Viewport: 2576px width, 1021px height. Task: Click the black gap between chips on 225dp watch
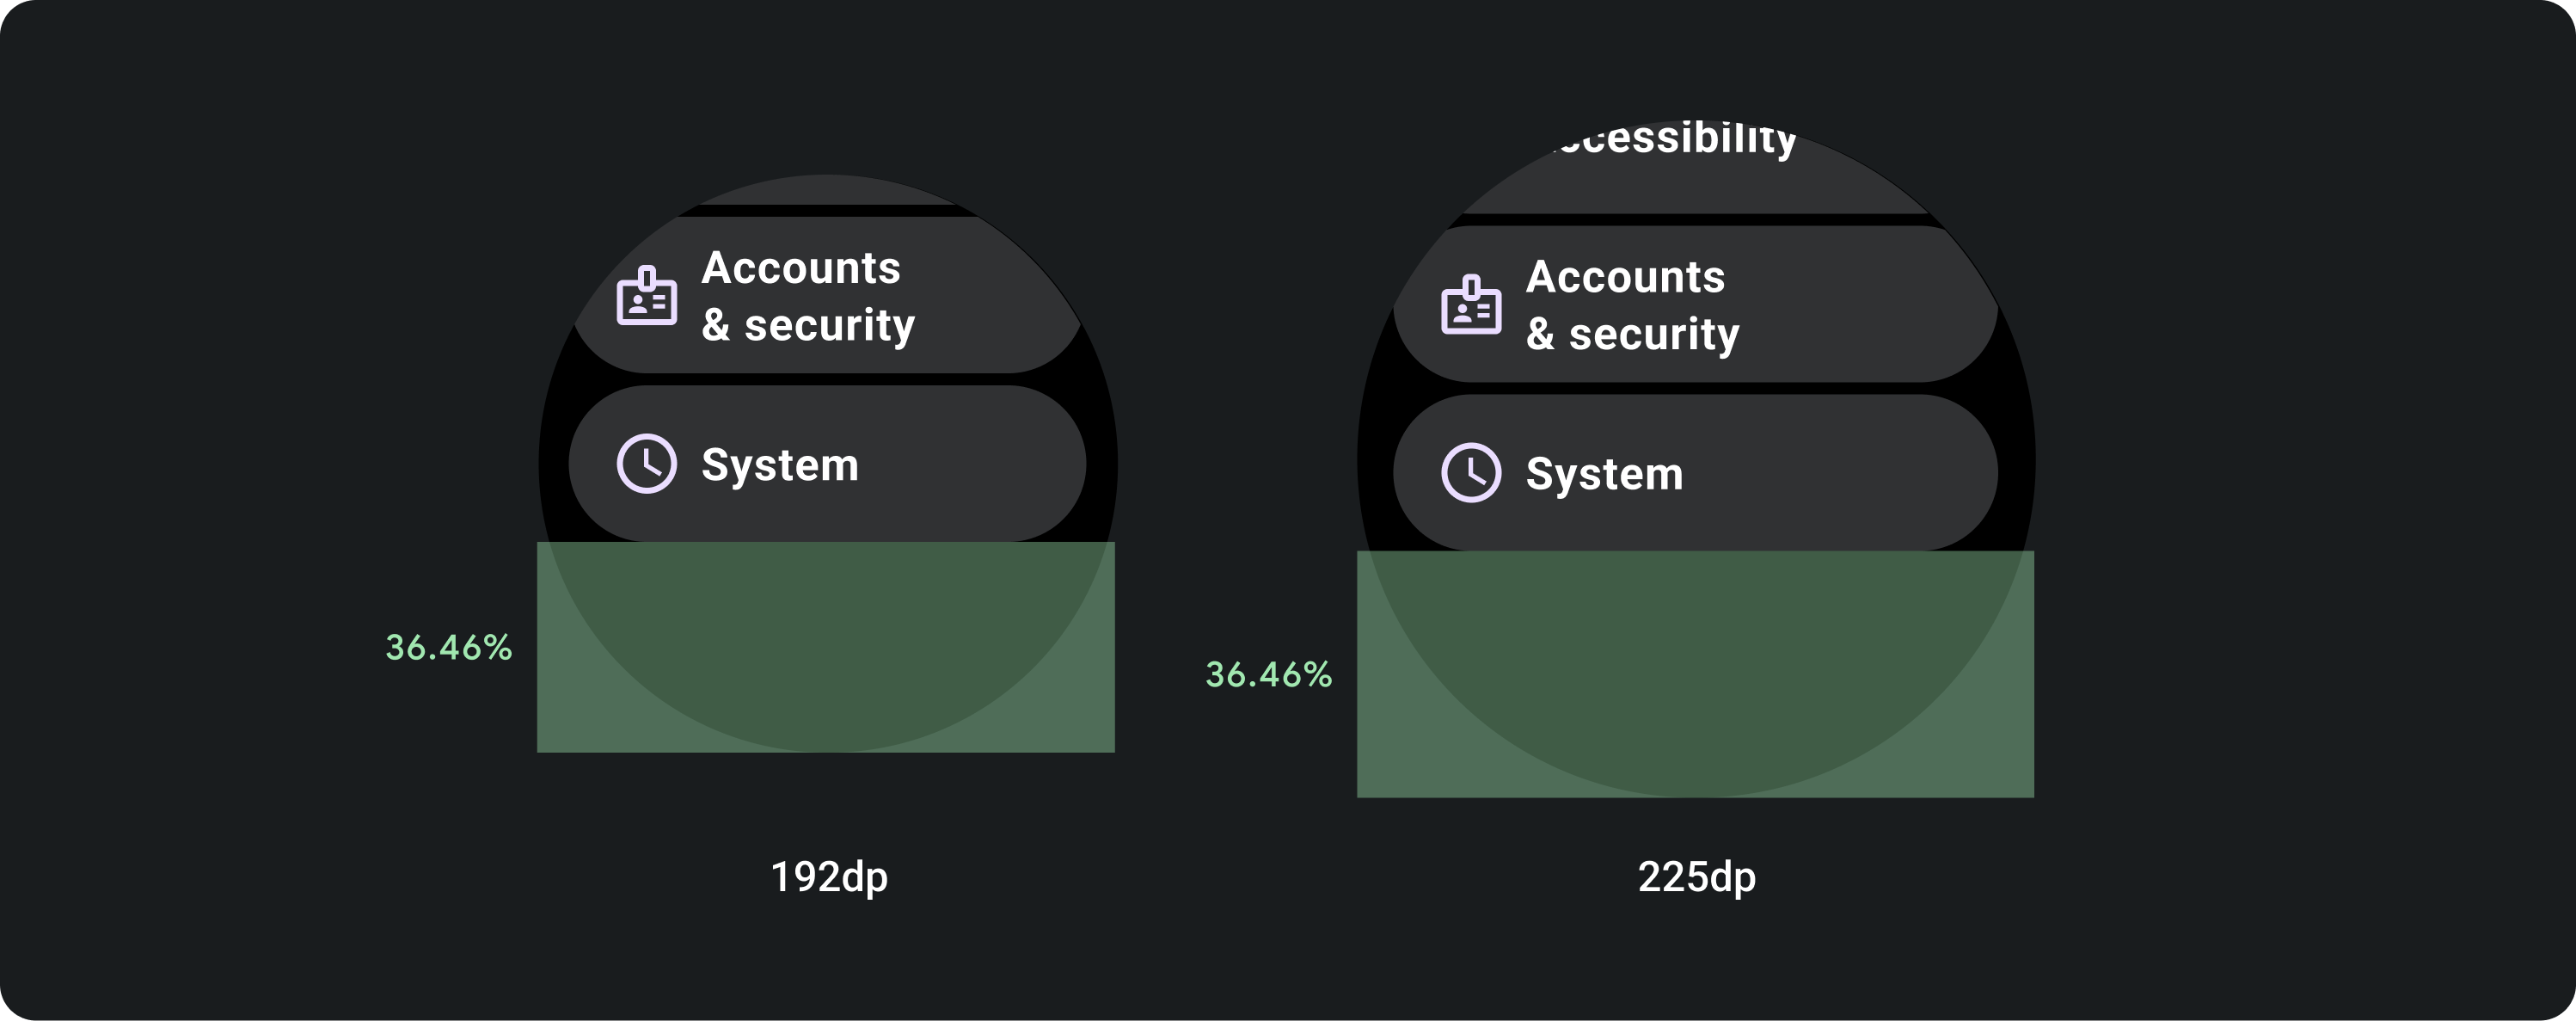click(1696, 389)
